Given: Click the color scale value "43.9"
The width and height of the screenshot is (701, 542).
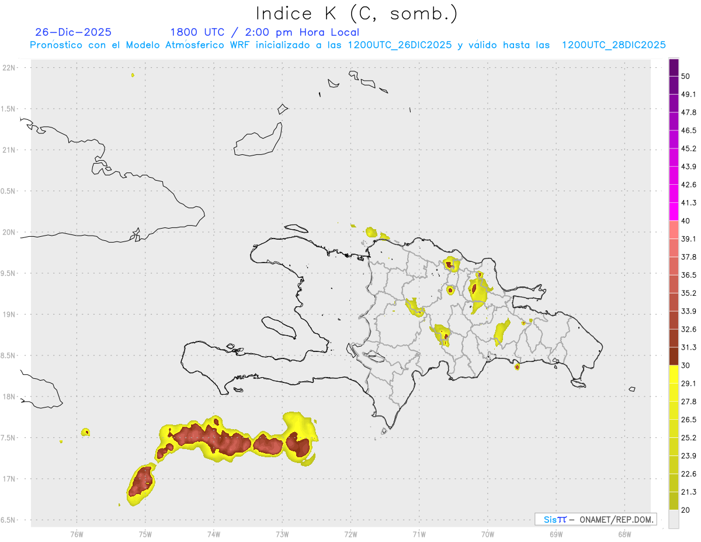Looking at the screenshot, I should (689, 167).
